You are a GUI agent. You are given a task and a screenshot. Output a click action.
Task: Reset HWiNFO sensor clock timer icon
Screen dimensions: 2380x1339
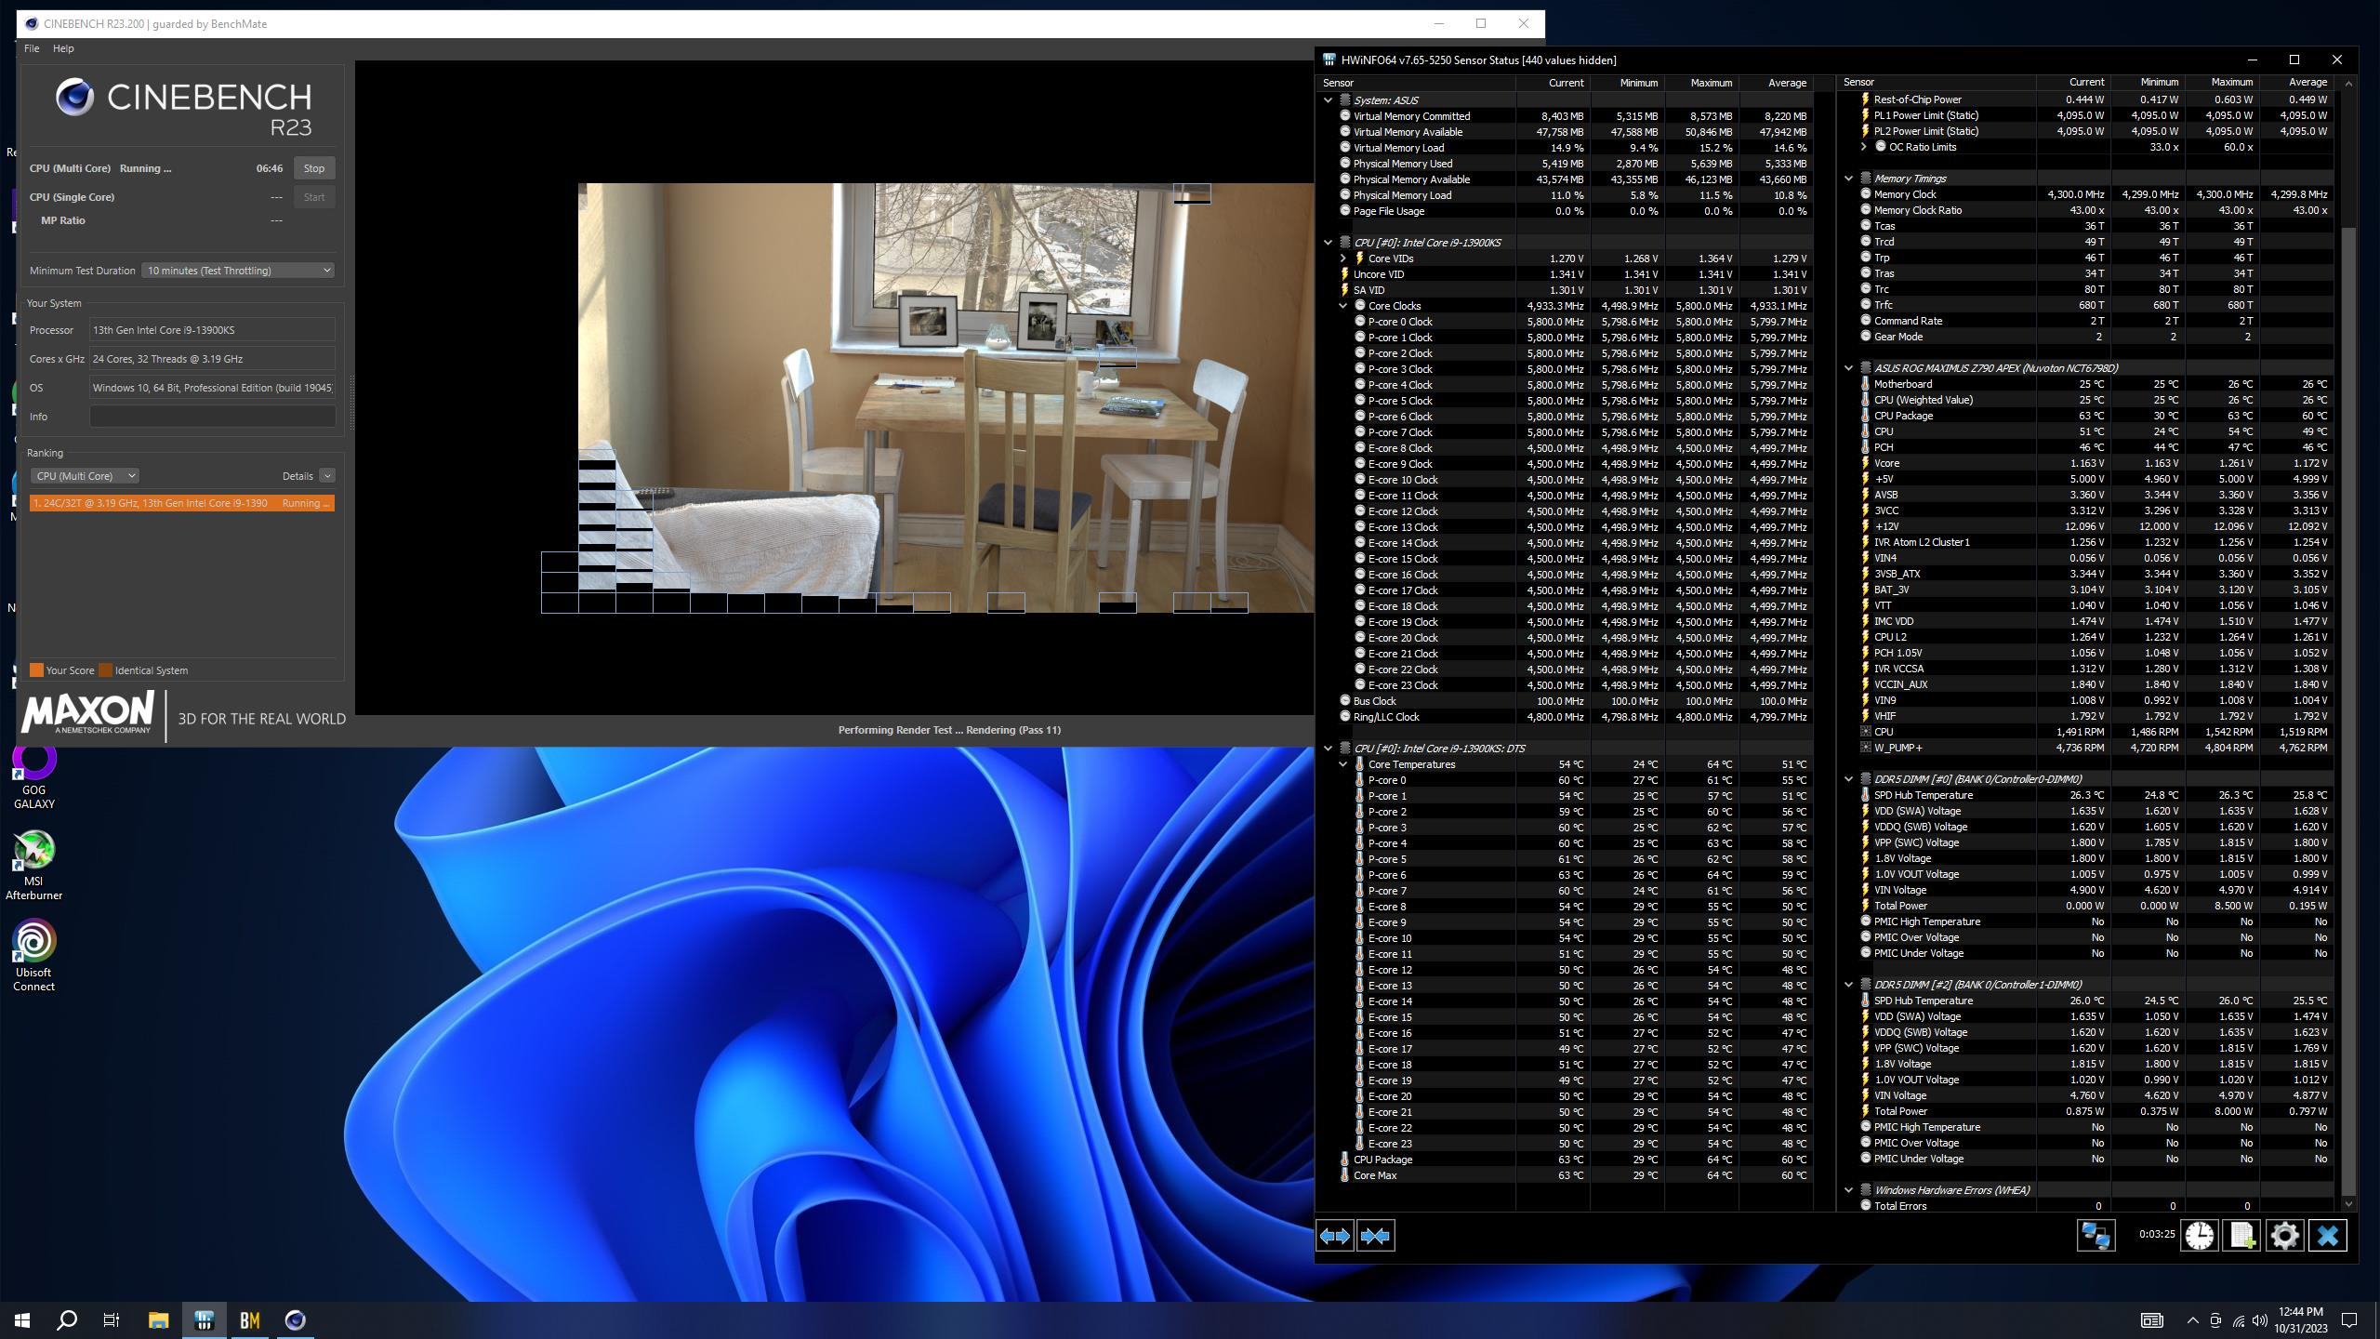2199,1236
